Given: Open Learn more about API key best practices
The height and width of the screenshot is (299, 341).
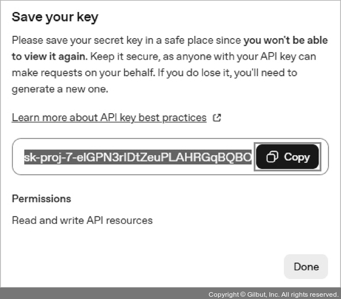Looking at the screenshot, I should click(x=109, y=118).
